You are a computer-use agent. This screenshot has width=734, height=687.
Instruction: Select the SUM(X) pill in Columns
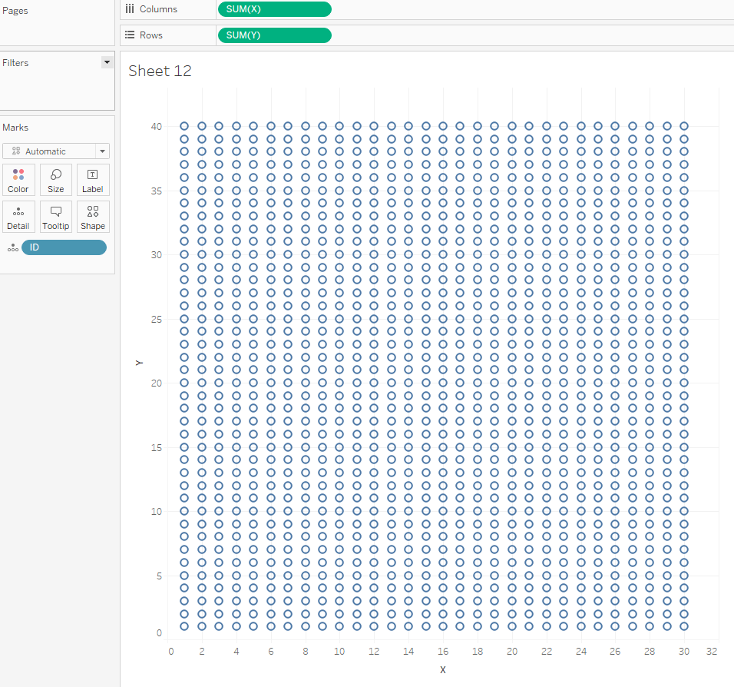pos(274,9)
